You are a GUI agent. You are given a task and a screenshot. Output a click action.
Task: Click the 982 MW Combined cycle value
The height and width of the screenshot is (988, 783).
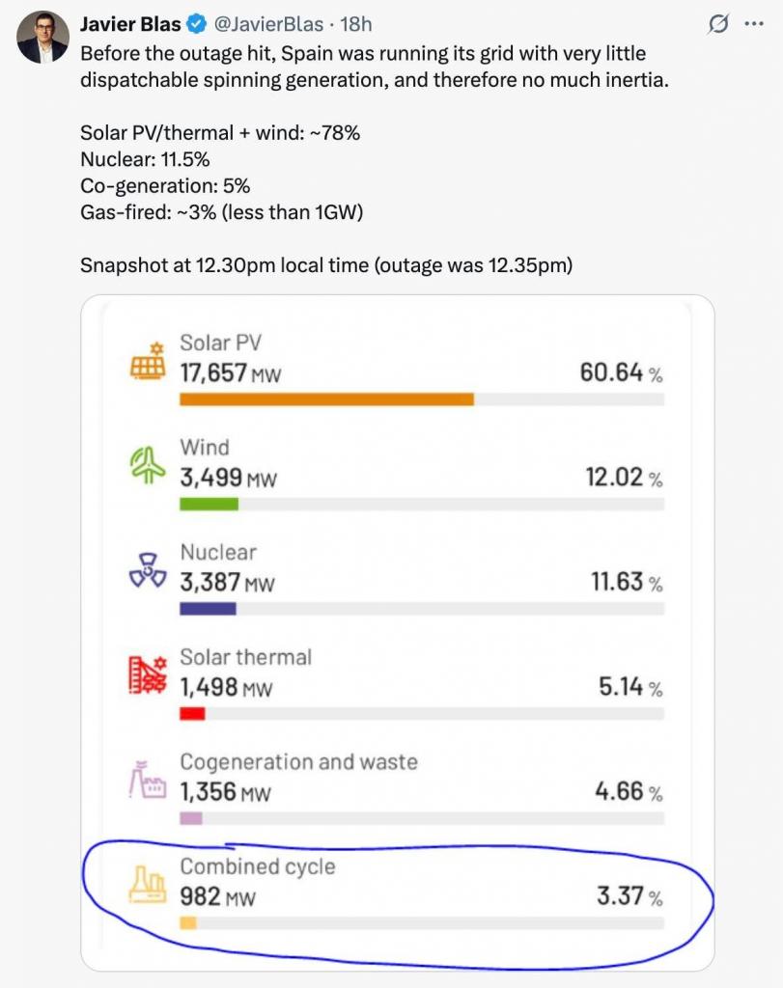click(x=218, y=897)
